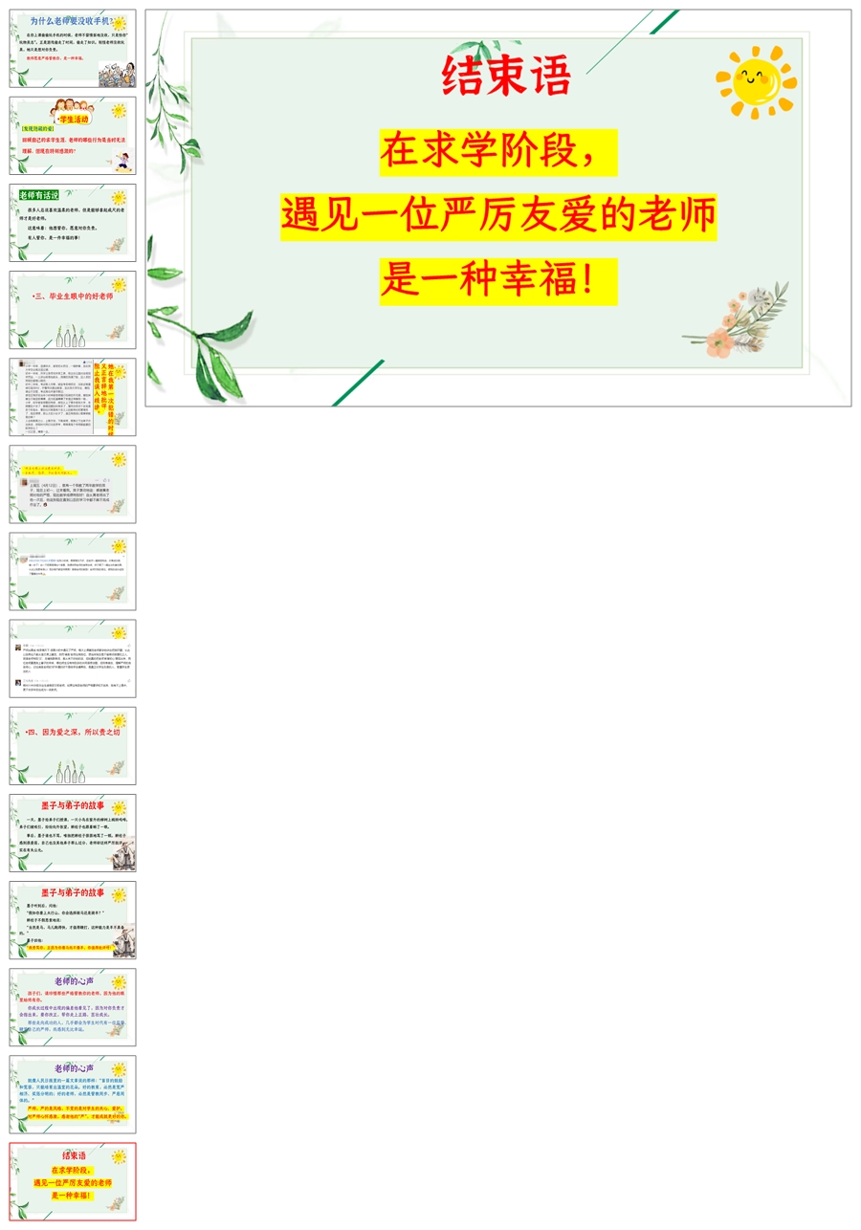Select the '是一种幸福！' highlighted text line
The height and width of the screenshot is (1230, 861).
click(497, 280)
